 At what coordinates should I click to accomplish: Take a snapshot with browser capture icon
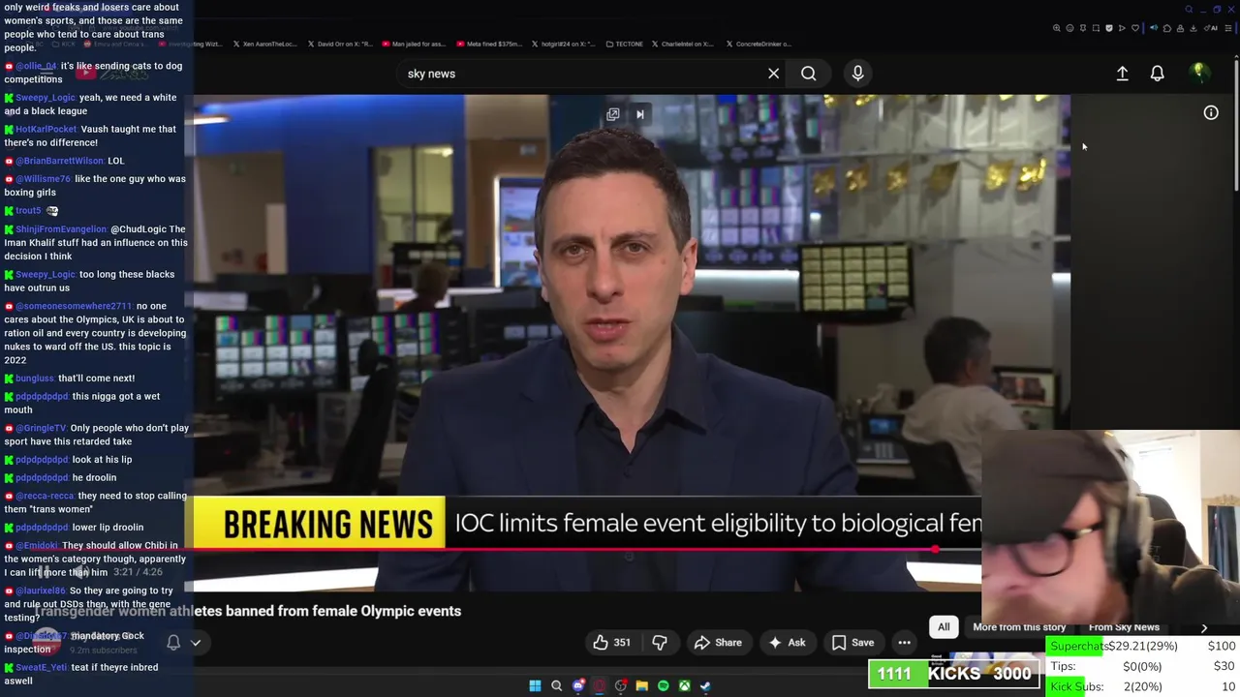tap(1096, 28)
